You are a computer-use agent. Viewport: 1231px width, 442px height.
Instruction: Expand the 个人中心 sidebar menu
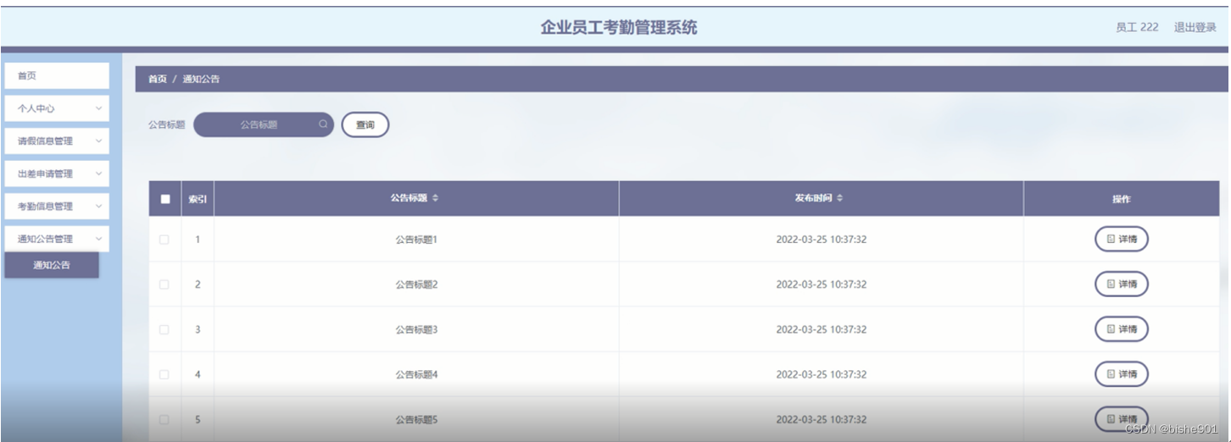[57, 108]
